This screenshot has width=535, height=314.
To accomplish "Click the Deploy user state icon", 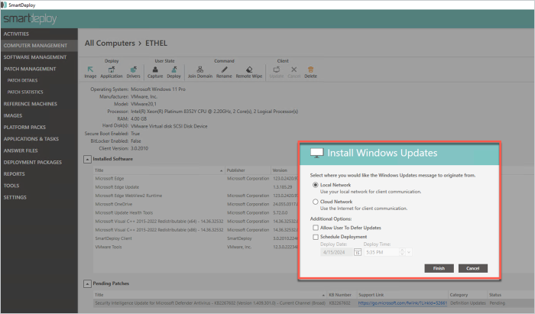I will point(174,70).
